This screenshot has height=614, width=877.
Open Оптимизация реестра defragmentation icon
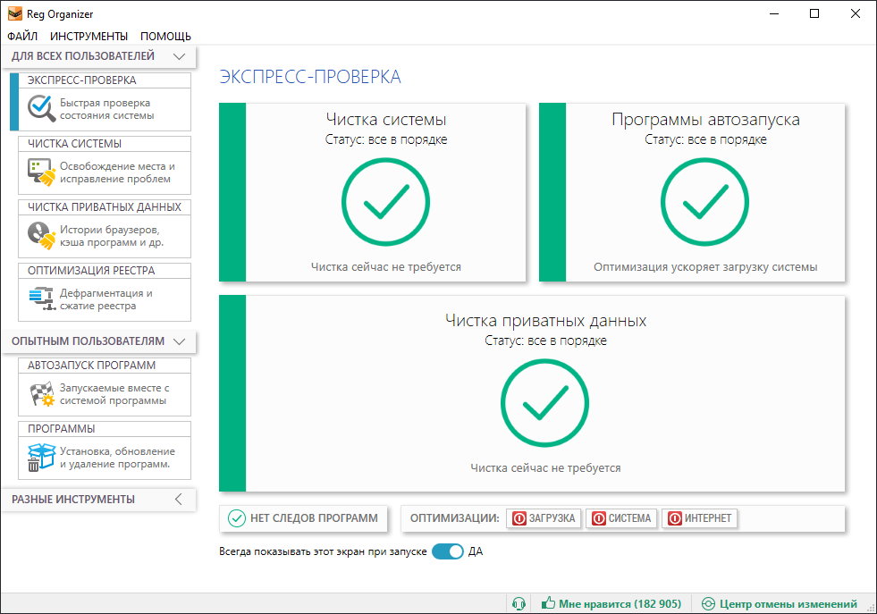[x=42, y=299]
